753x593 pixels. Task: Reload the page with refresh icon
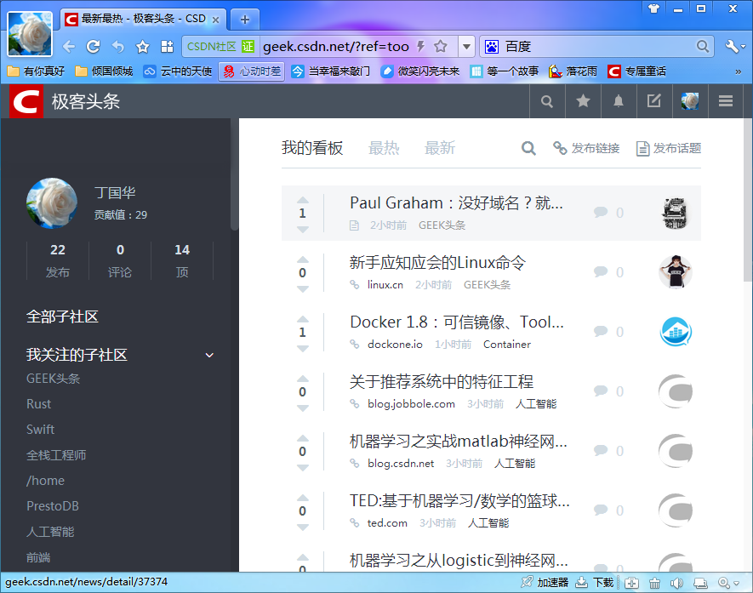click(x=93, y=47)
